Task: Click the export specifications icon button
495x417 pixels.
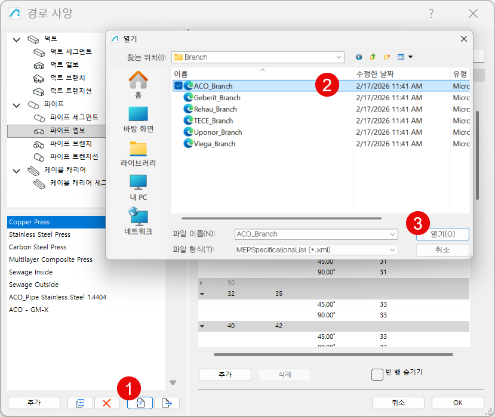Action: (167, 403)
